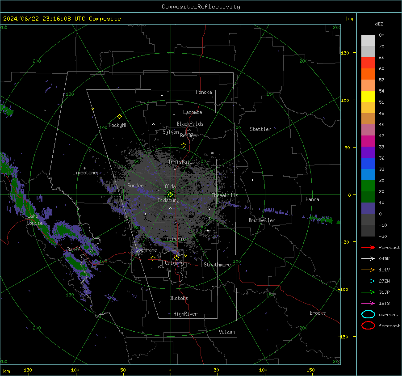
Task: Click the Limestone label
Action: click(84, 173)
